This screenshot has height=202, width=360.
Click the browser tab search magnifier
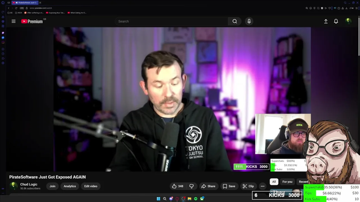[x=345, y=3]
